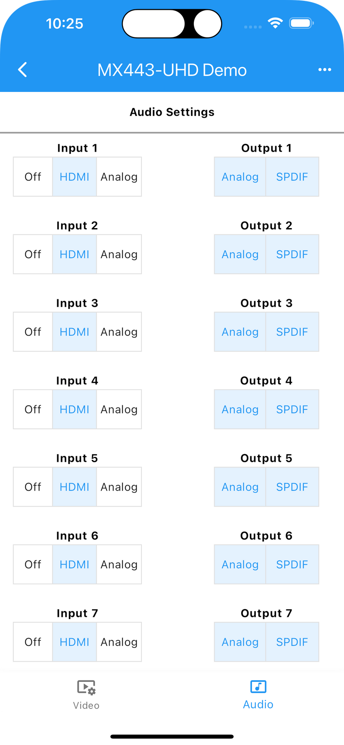Tap the Wi-Fi status icon
344x745 pixels.
point(275,23)
